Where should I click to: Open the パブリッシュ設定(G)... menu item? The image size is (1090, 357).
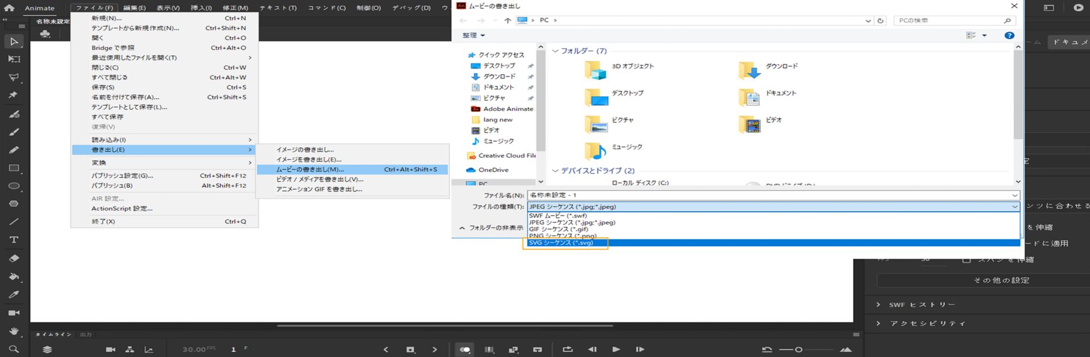[x=165, y=176]
